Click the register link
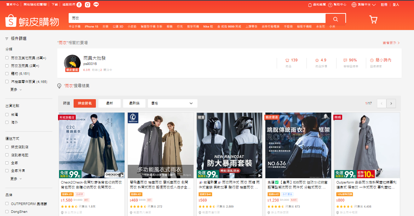This screenshot has height=216, width=414. (x=384, y=5)
